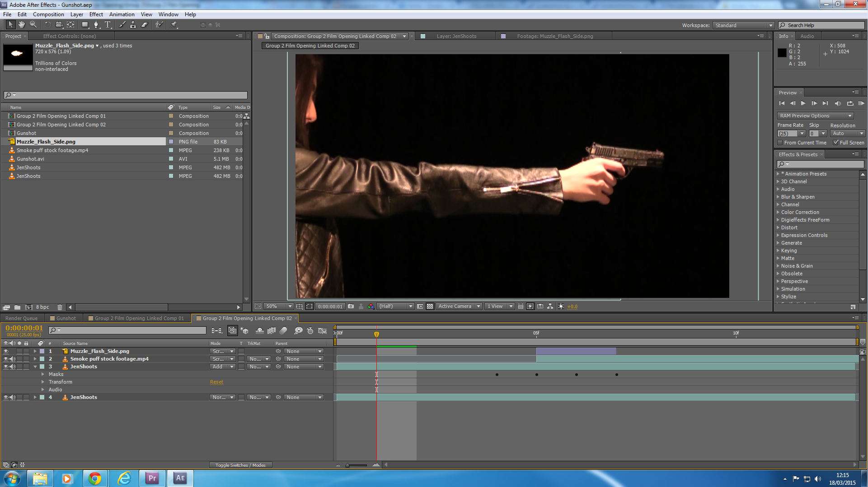
Task: Expand the Color Correction effects category
Action: click(778, 212)
